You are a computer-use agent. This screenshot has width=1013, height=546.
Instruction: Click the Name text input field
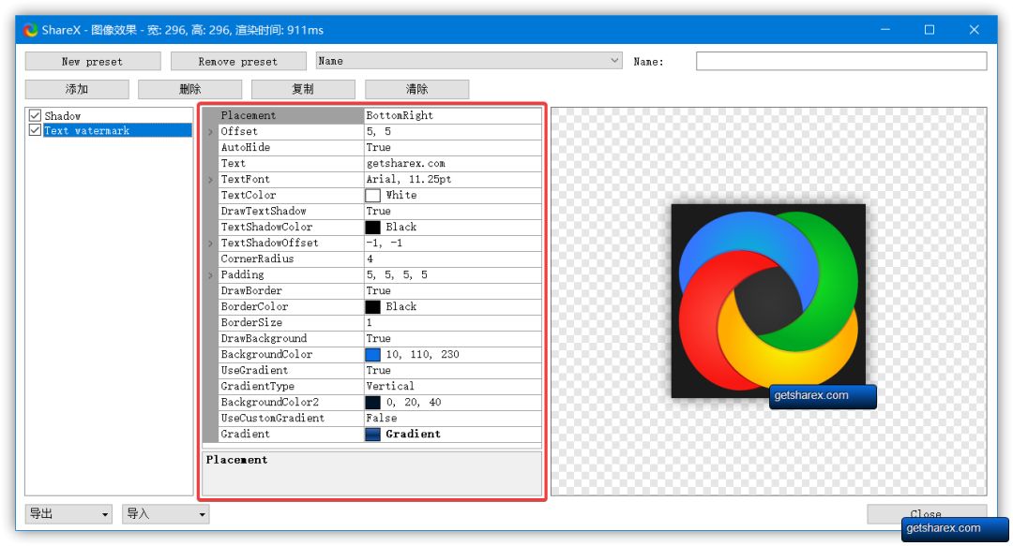pos(841,61)
